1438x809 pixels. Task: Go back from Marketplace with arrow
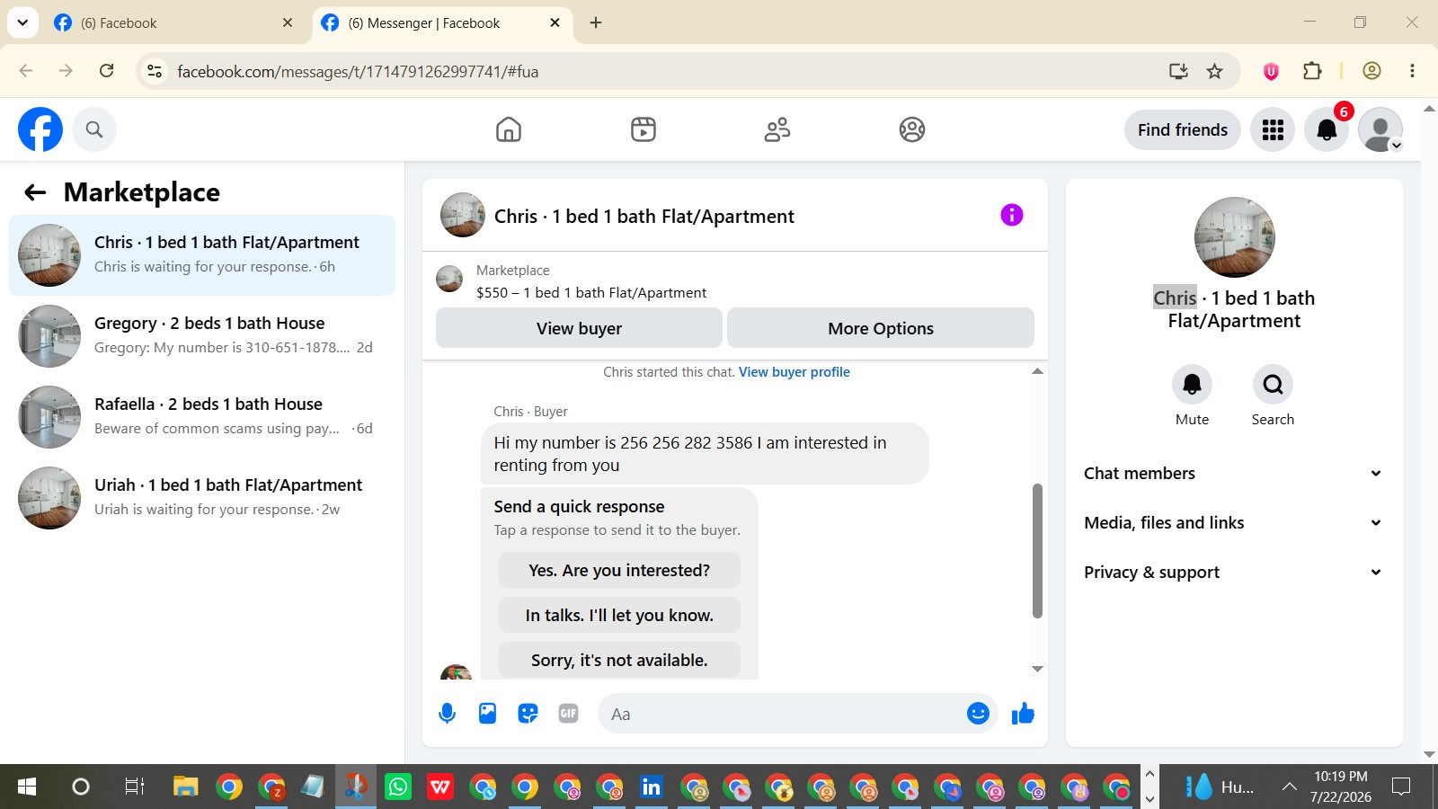35,192
